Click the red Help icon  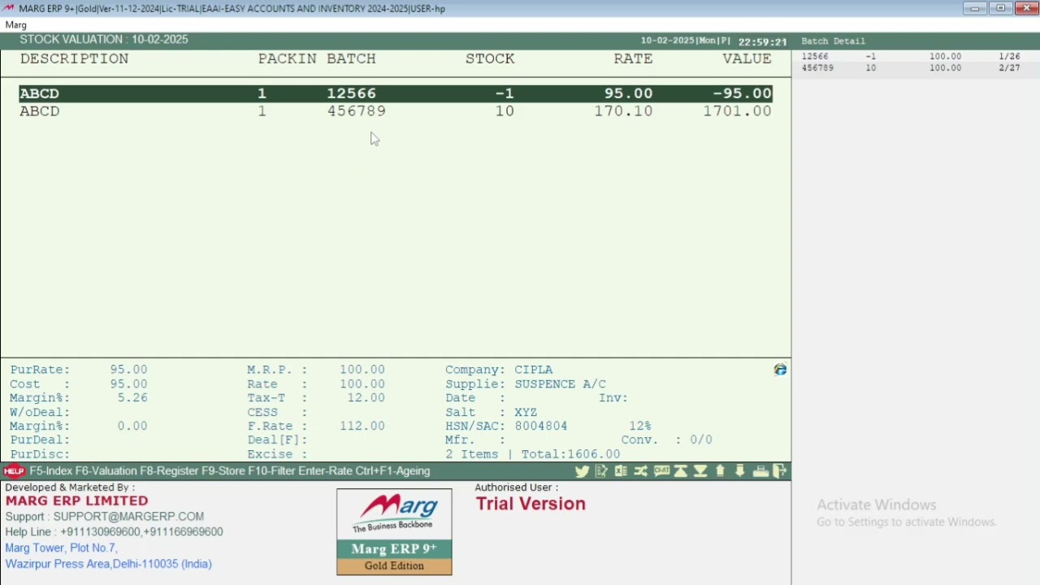[x=13, y=471]
